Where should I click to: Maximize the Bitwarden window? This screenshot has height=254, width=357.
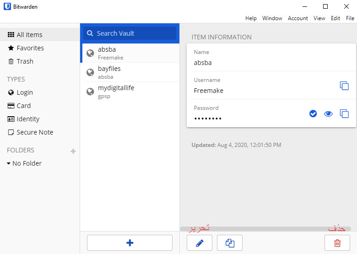325,6
